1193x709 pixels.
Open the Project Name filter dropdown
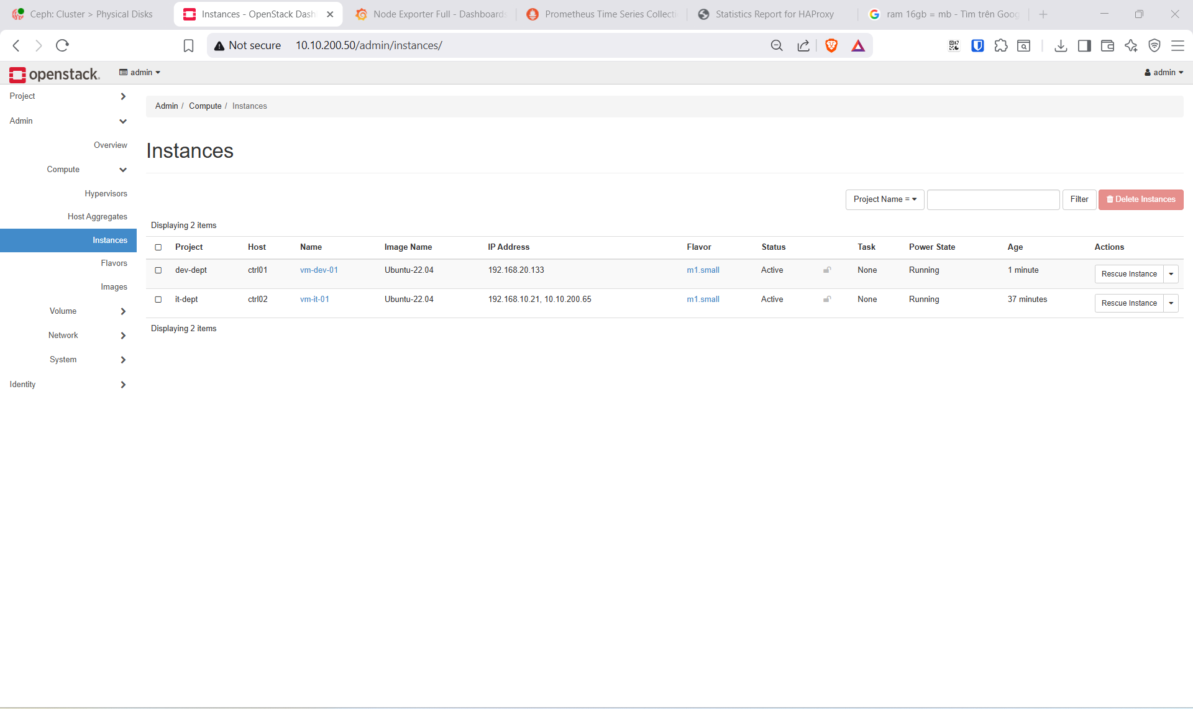pyautogui.click(x=885, y=199)
